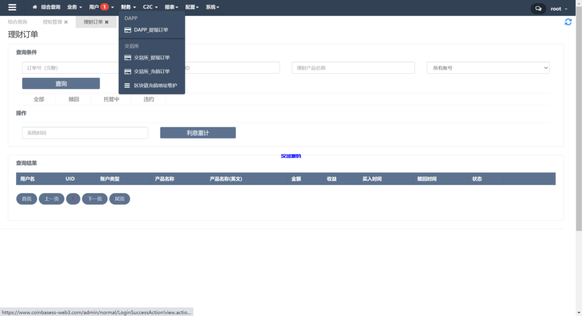Open the chat messages bubble icon
This screenshot has width=582, height=316.
[538, 9]
